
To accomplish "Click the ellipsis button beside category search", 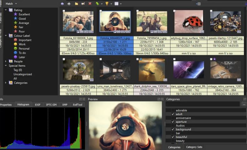I will [x=244, y=104].
